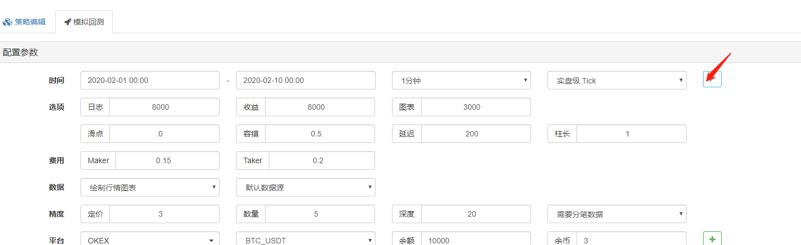Edit the 深度 field showing 20

click(476, 214)
